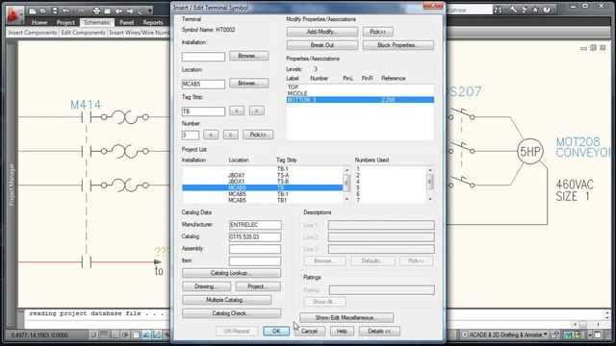Select the MCAB5 TB1 row in Project List
This screenshot has height=346, width=616.
[262, 200]
